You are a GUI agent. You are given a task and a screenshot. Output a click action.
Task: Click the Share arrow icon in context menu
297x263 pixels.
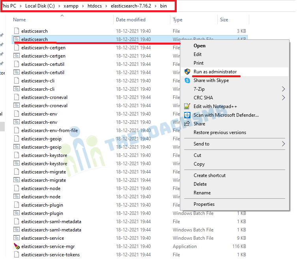187,124
